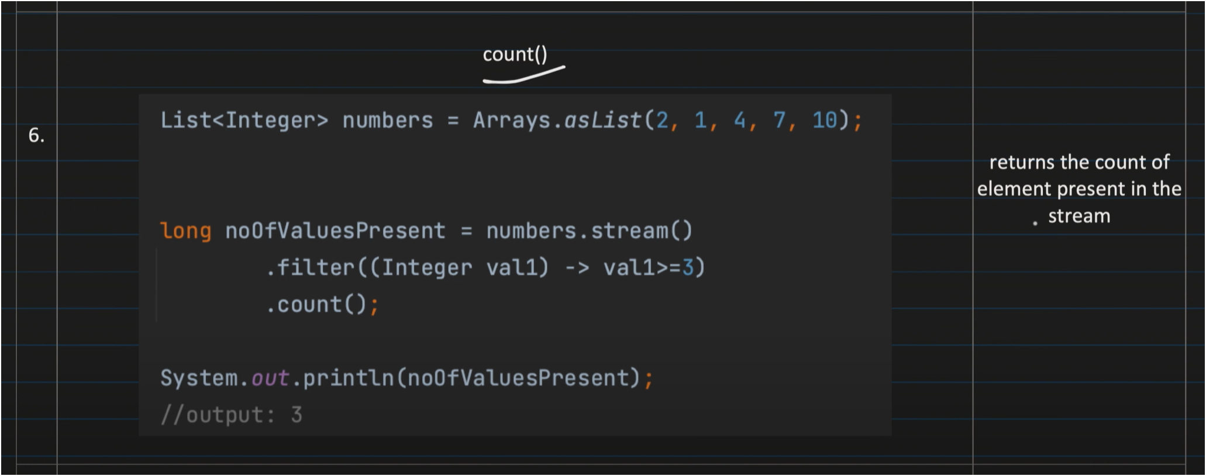This screenshot has width=1206, height=476.
Task: Click the word 'stream' in the description
Action: tap(1079, 216)
